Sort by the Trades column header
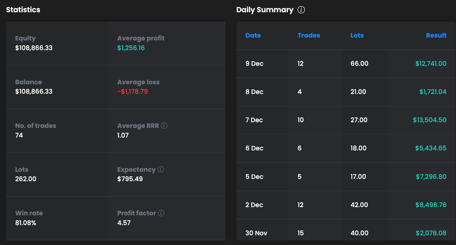This screenshot has width=456, height=245. [309, 35]
